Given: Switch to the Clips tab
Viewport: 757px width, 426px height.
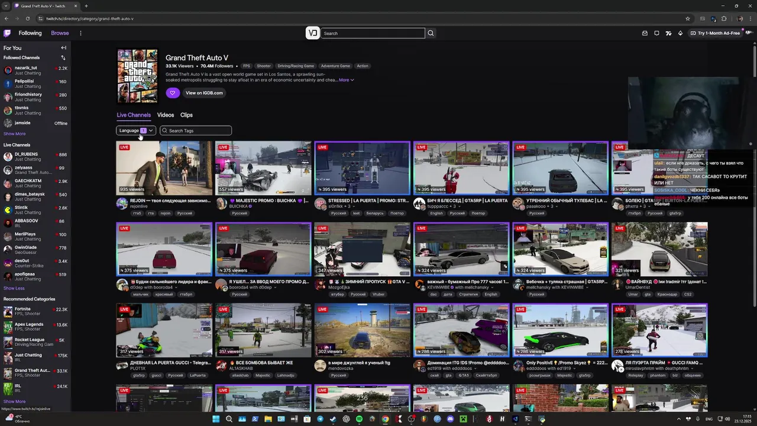Looking at the screenshot, I should (x=186, y=115).
